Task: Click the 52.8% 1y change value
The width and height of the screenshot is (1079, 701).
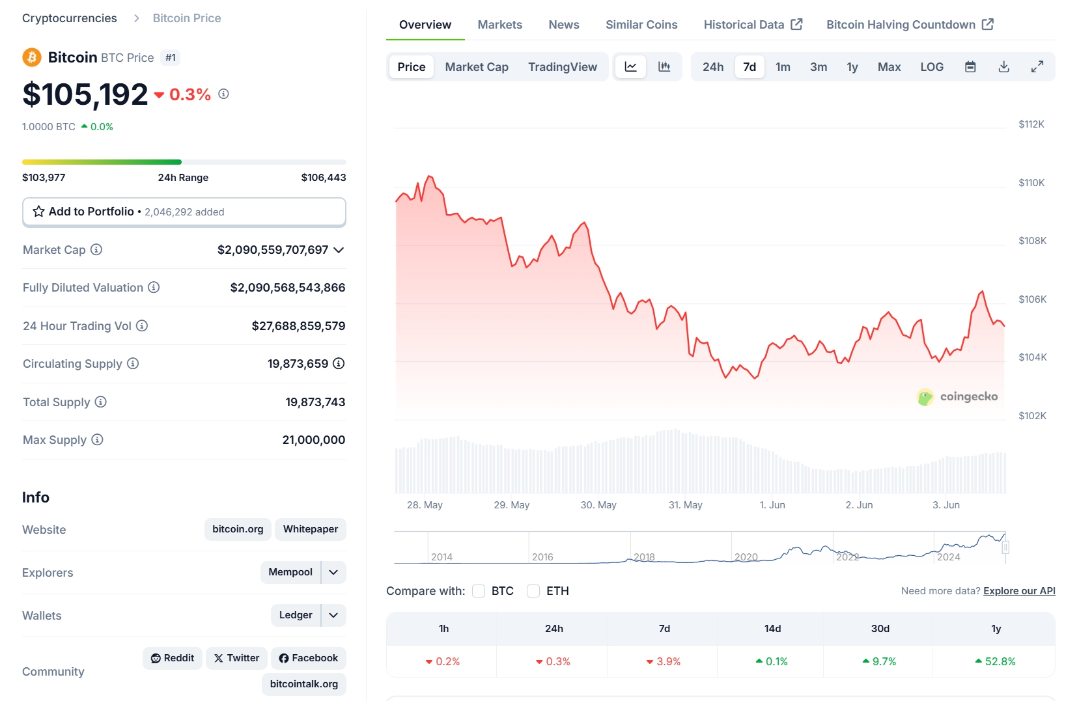Action: click(x=995, y=661)
